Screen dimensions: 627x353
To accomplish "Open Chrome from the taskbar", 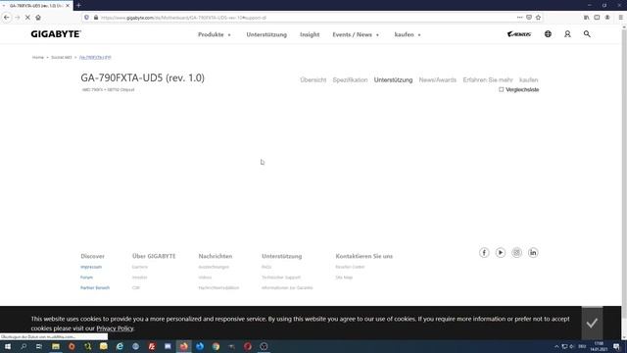I will click(x=216, y=346).
